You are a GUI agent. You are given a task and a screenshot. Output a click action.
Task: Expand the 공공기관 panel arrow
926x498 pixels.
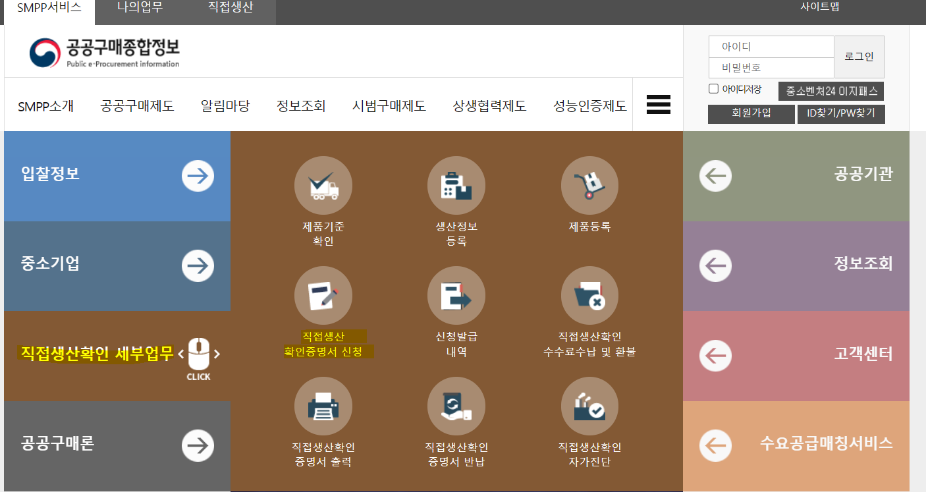[x=715, y=176]
